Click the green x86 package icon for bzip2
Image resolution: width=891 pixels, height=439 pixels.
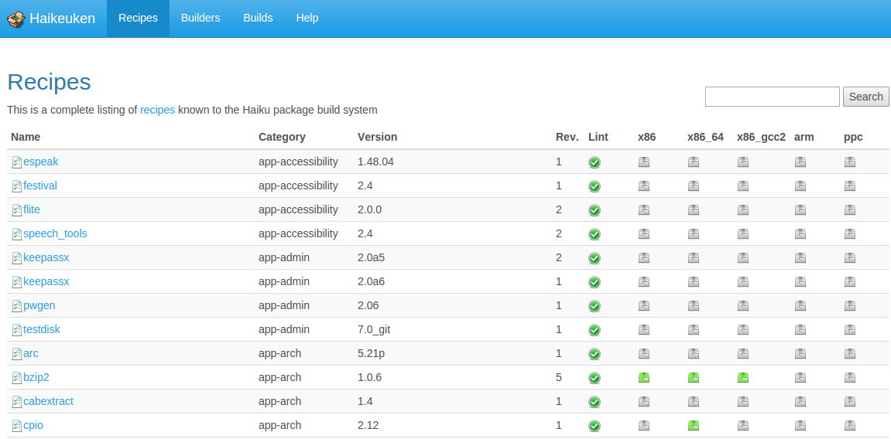pyautogui.click(x=644, y=378)
